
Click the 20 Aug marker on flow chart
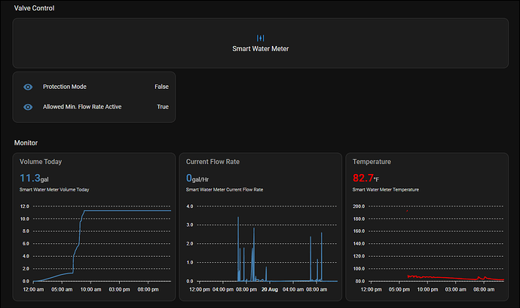click(x=269, y=288)
